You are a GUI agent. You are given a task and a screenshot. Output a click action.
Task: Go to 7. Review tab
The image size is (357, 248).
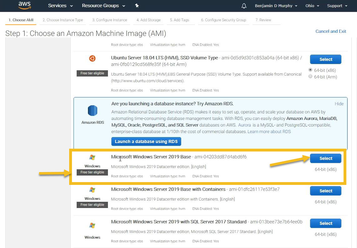(263, 20)
